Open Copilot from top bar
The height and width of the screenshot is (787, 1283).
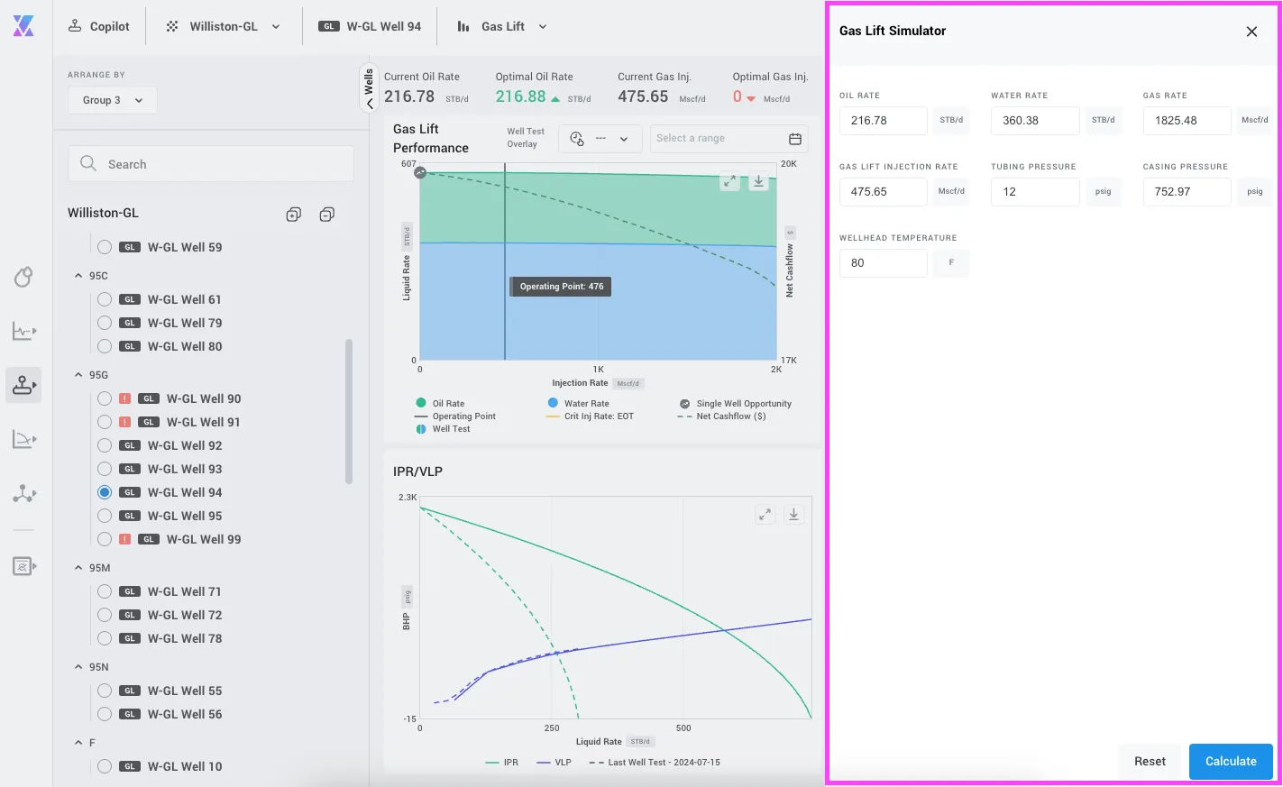[99, 26]
